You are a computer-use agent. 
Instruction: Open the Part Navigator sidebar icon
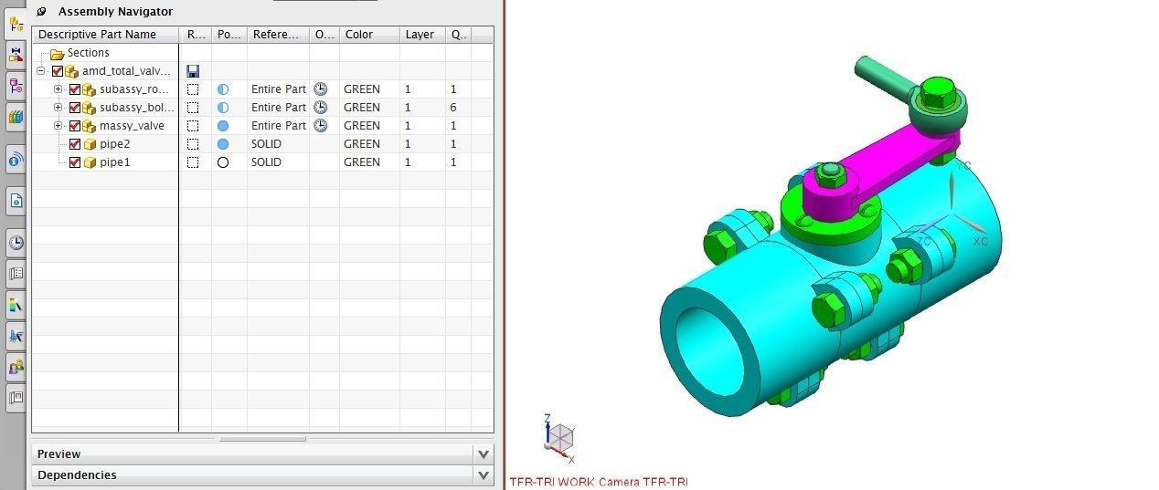tap(16, 87)
